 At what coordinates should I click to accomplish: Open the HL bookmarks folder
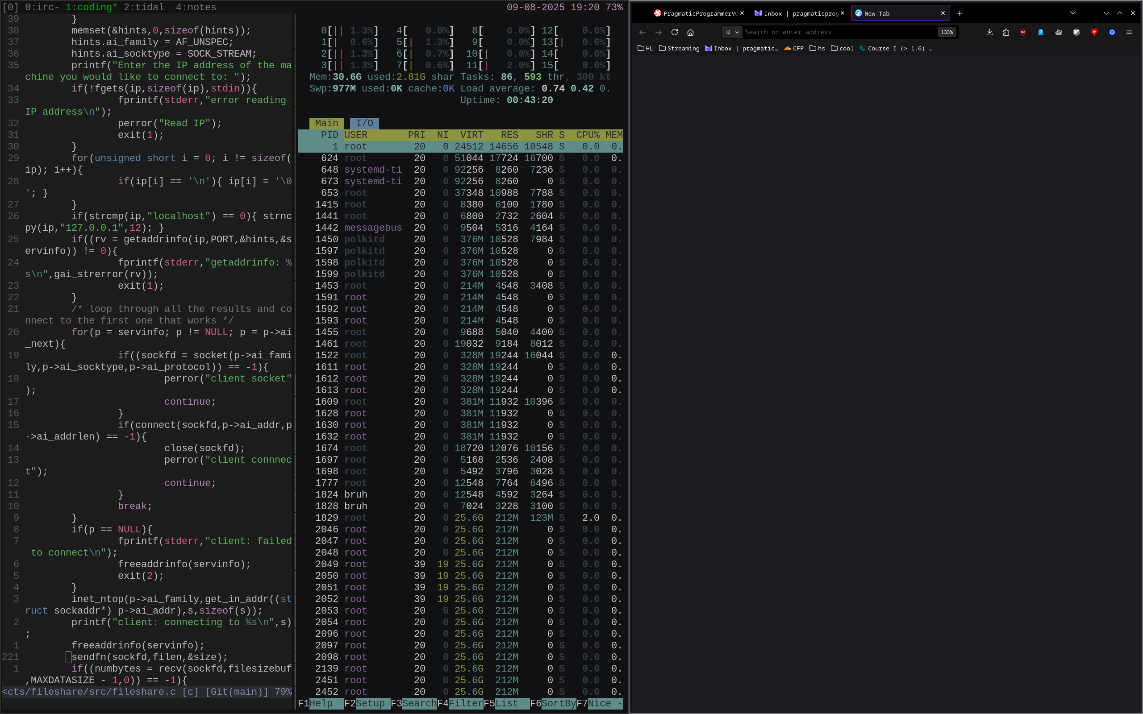(645, 48)
